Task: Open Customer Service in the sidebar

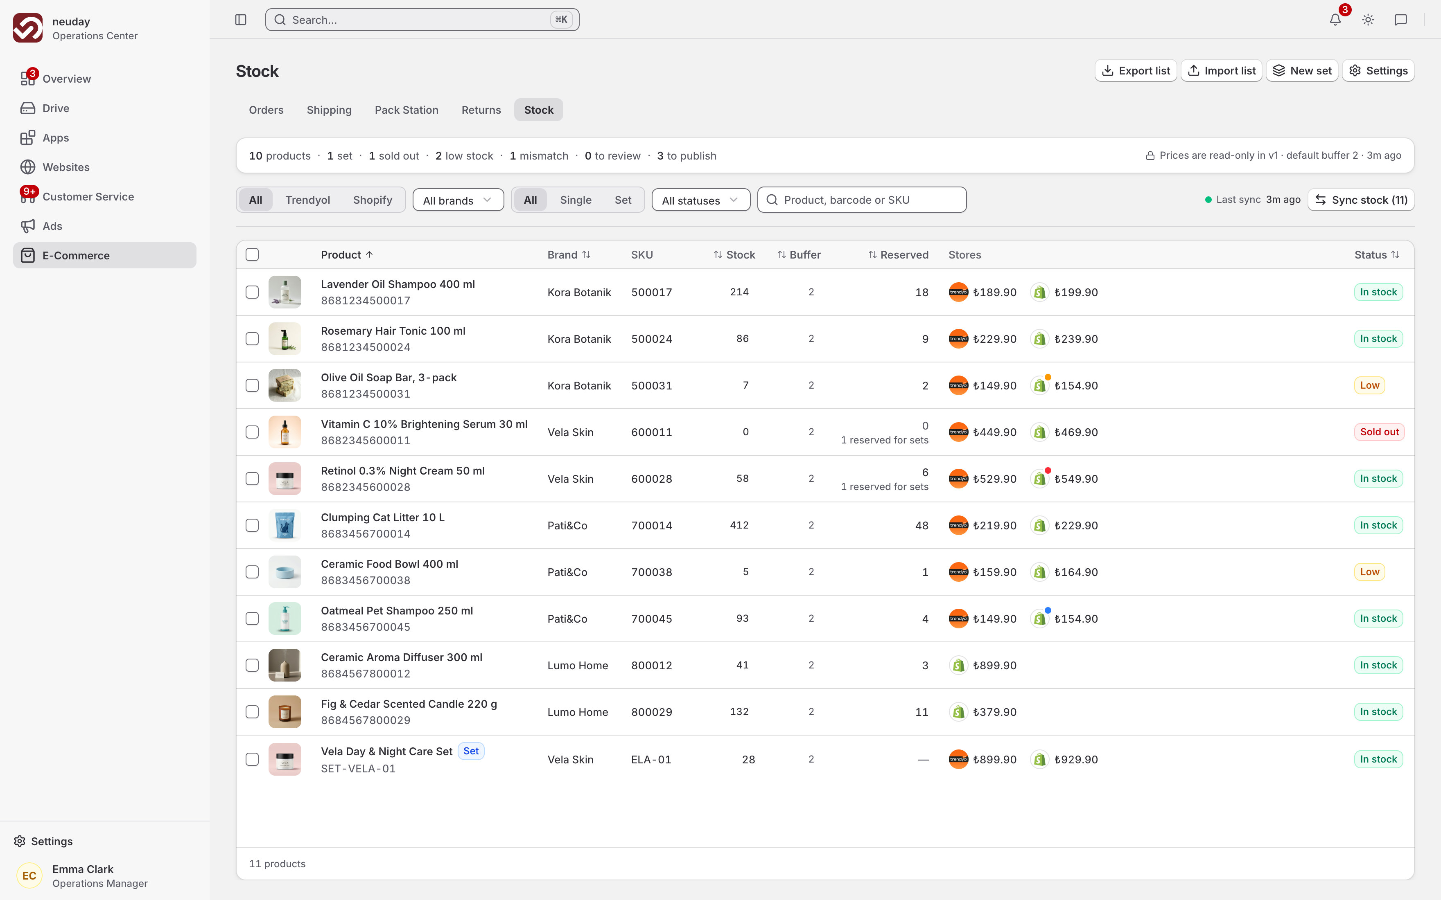Action: pos(105,196)
